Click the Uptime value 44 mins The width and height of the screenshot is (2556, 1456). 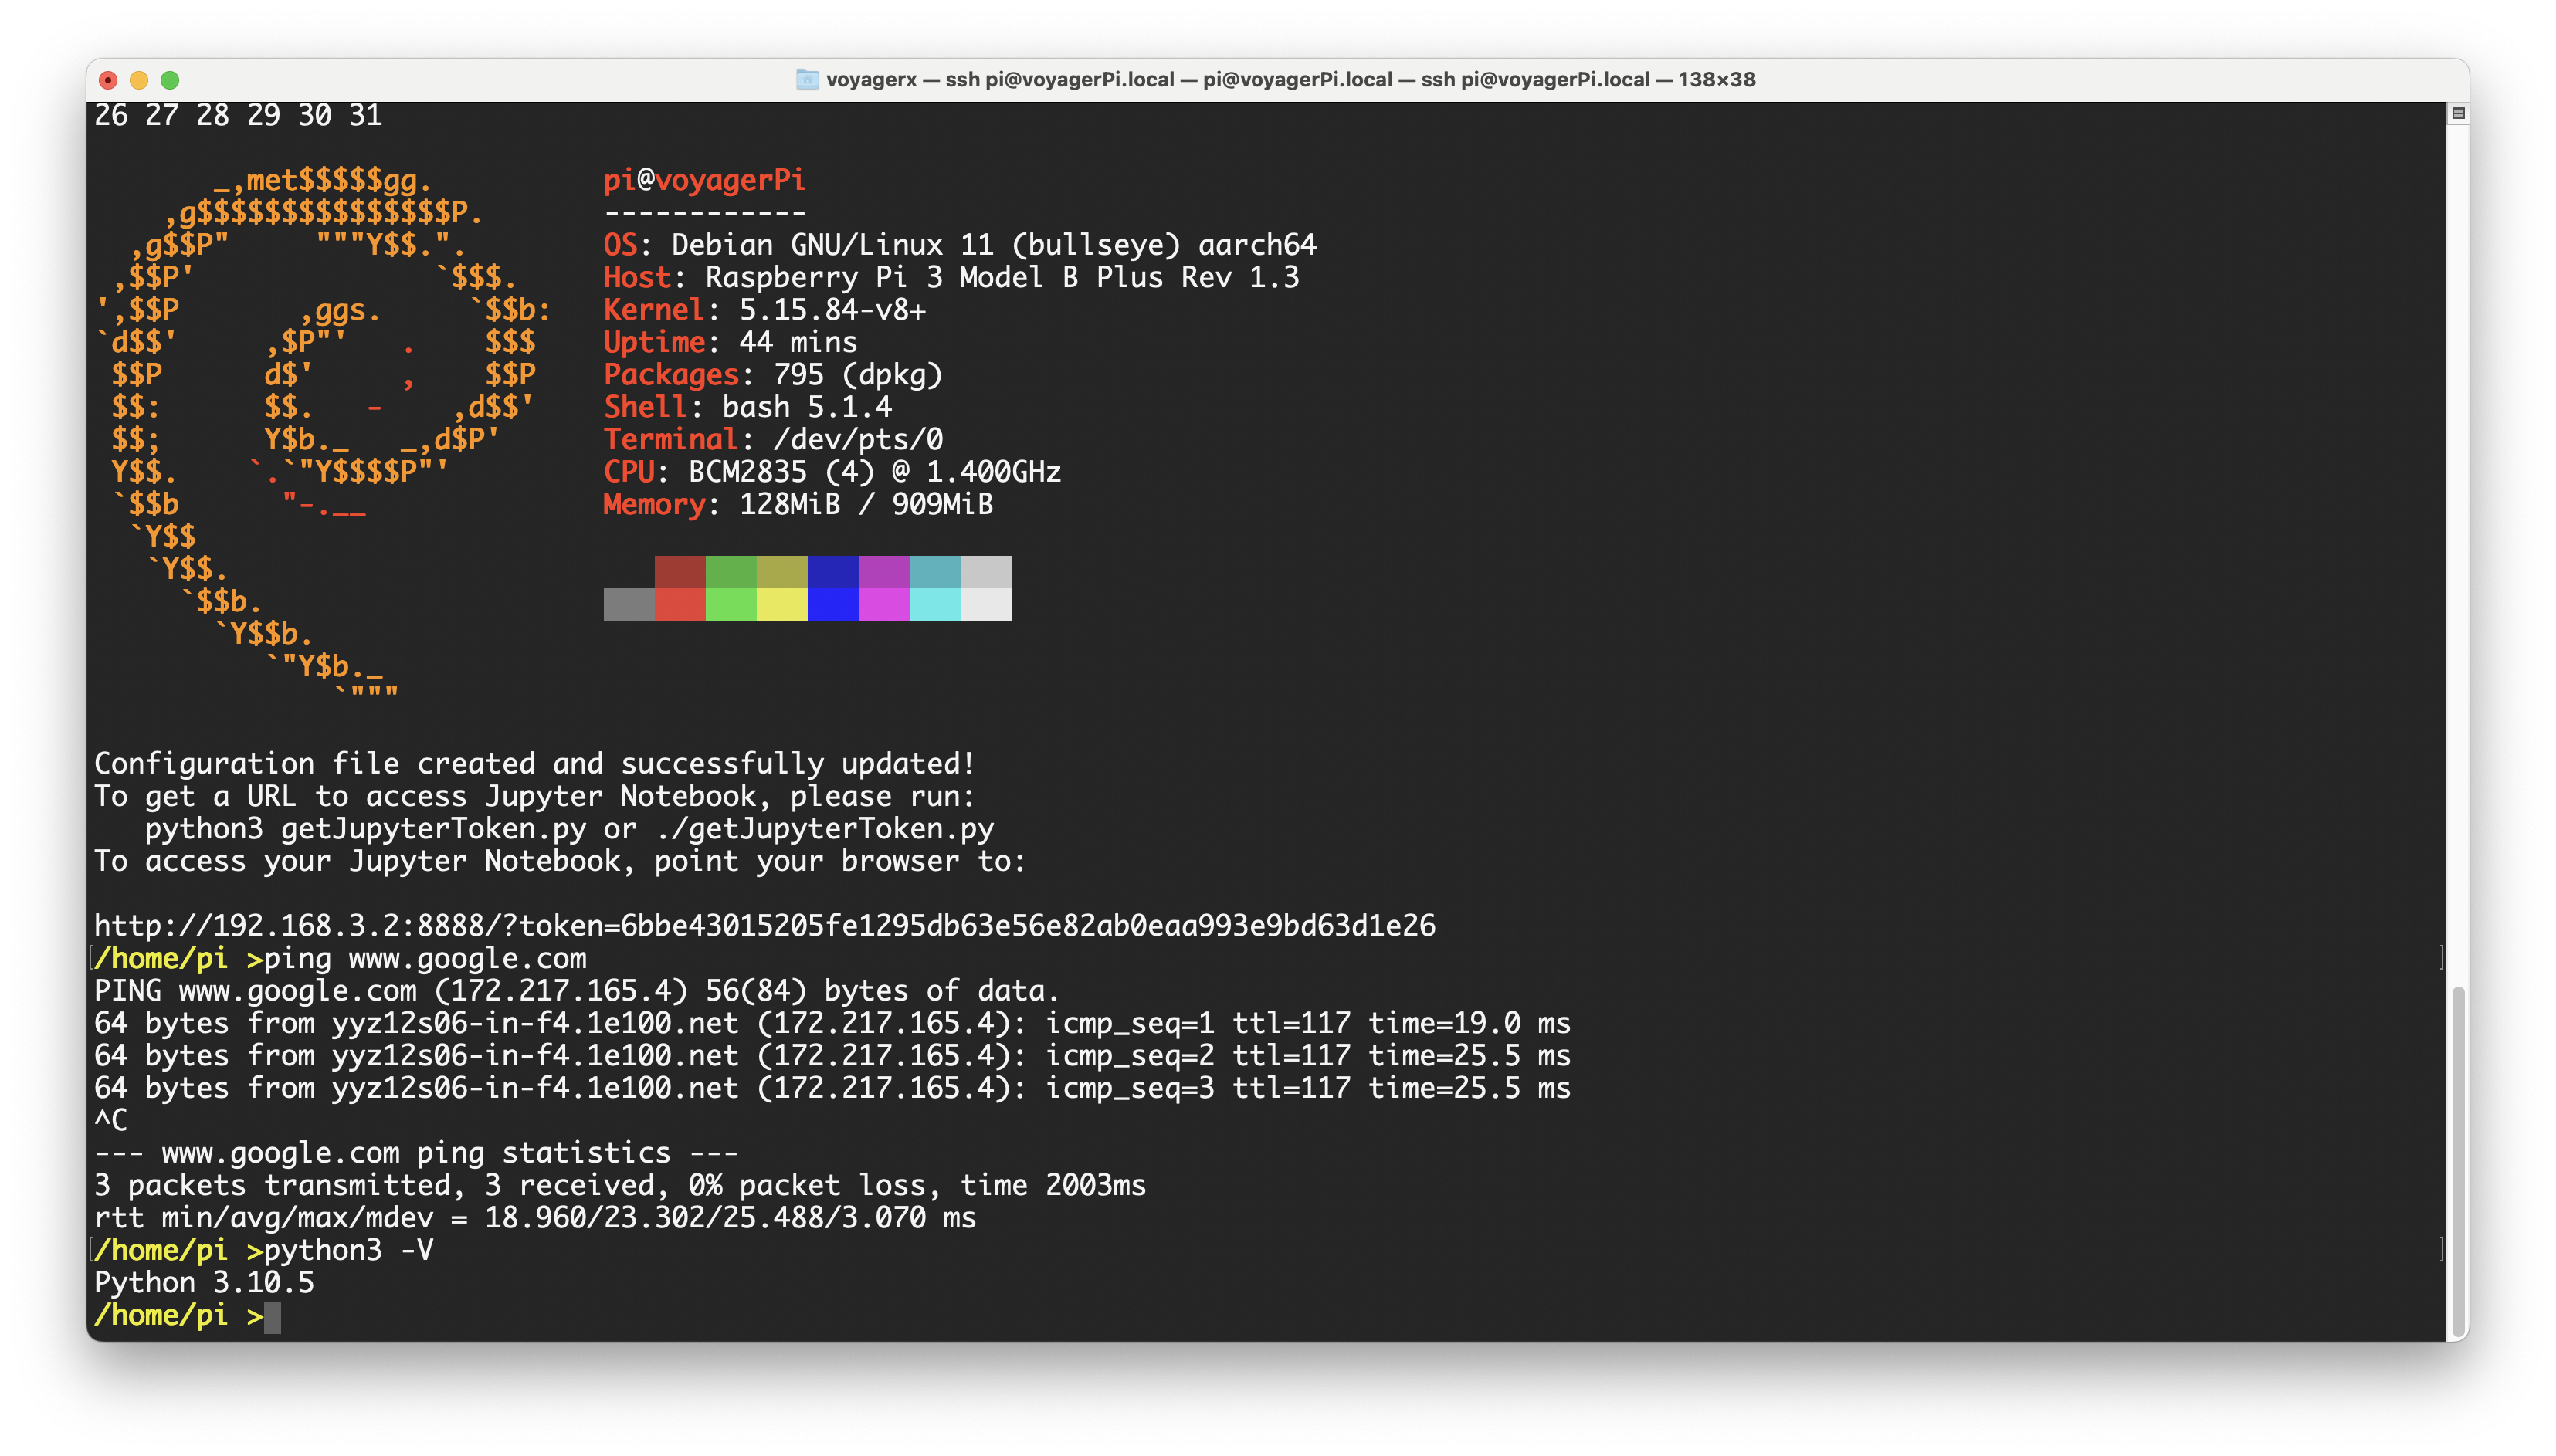pyautogui.click(x=798, y=342)
